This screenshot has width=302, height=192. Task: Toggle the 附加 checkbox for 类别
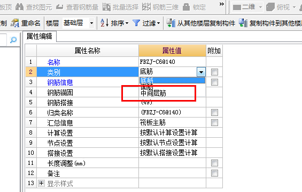pyautogui.click(x=214, y=72)
